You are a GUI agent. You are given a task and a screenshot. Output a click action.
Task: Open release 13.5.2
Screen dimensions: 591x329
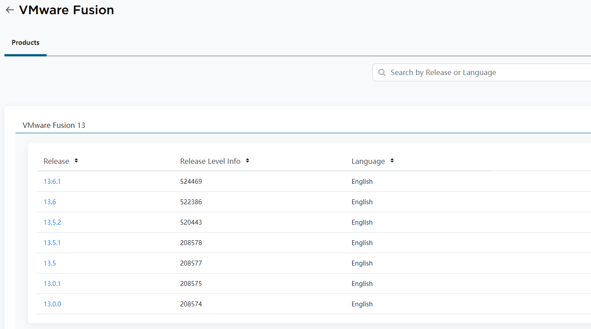pos(52,222)
